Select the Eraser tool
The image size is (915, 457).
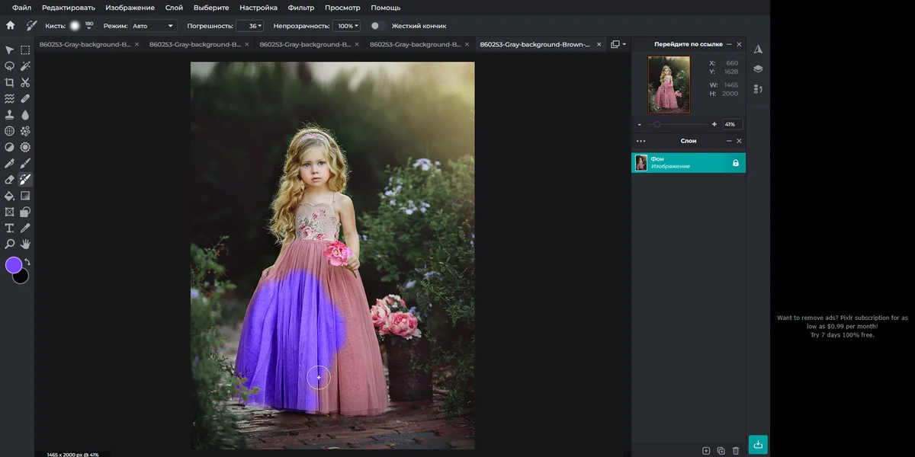pyautogui.click(x=10, y=180)
